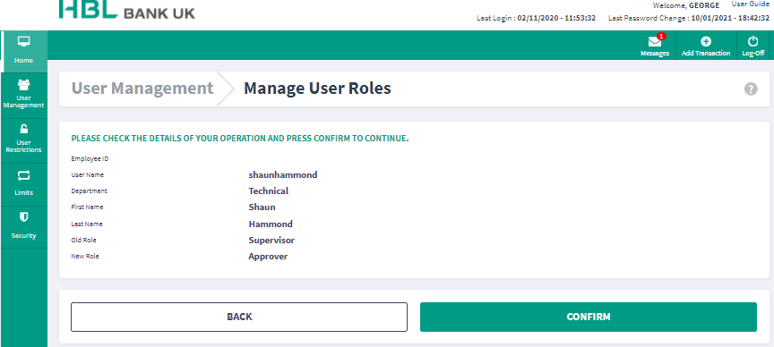Click the first name value Shaun
This screenshot has height=347, width=774.
click(262, 207)
